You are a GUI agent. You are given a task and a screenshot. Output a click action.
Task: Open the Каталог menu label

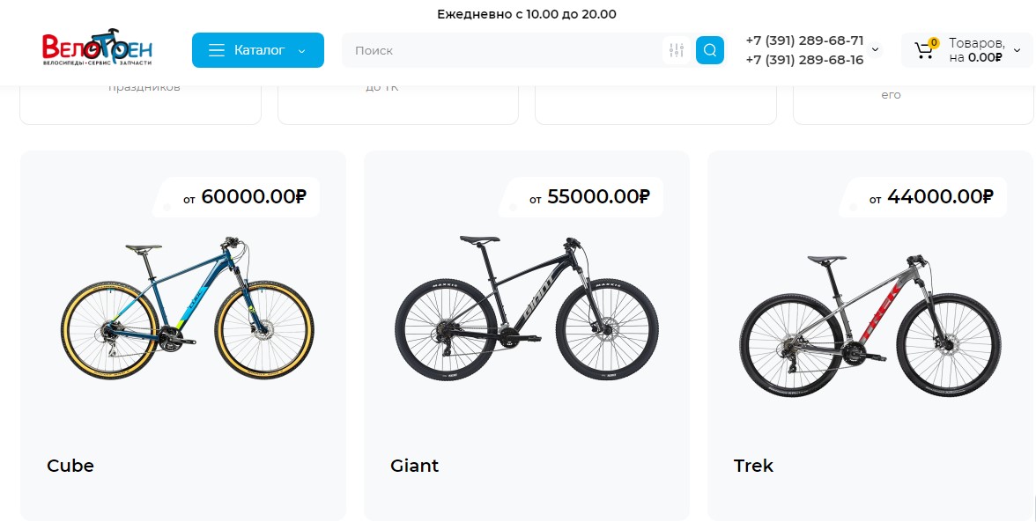coord(259,50)
